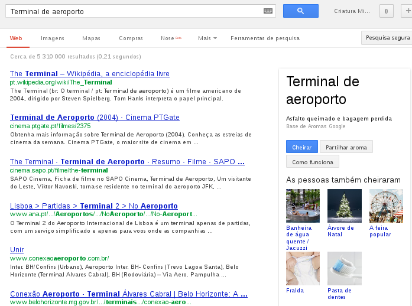This screenshot has height=306, width=412.
Task: Open the Nose beta tab
Action: 171,38
